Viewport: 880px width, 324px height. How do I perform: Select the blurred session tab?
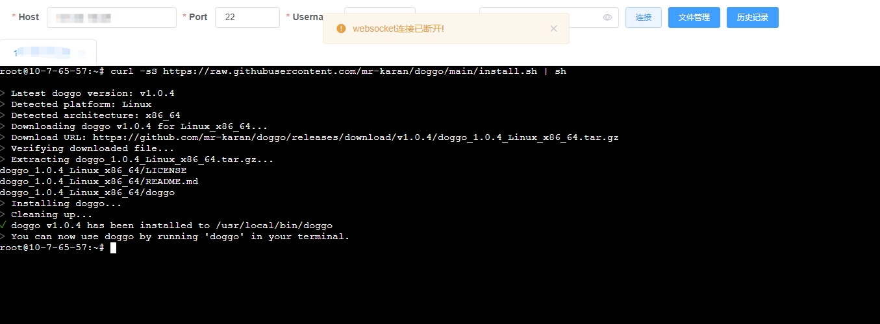pos(48,52)
